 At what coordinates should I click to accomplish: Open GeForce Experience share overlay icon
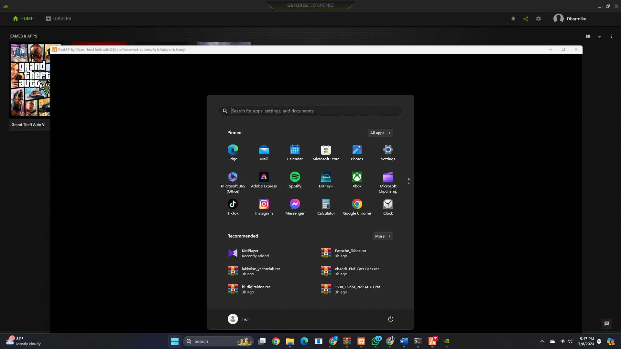tap(526, 19)
